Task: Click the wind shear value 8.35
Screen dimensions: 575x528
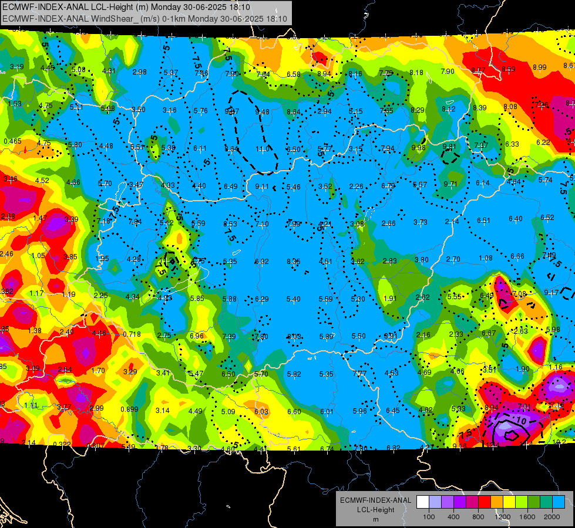Action: click(293, 261)
